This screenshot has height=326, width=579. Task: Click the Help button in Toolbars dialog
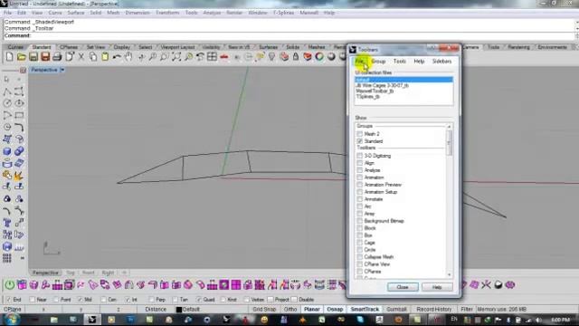tap(437, 287)
